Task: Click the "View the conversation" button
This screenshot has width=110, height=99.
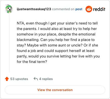Action: tap(55, 90)
